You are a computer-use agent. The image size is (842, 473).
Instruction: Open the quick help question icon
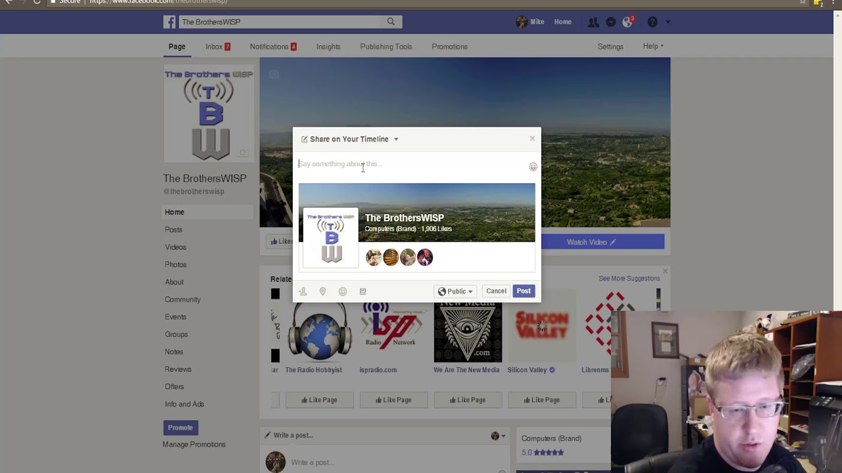click(652, 22)
